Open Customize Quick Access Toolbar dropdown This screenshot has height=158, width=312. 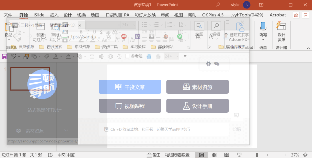tap(185, 56)
